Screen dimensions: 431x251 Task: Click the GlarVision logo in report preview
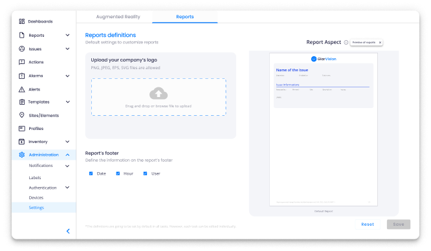point(324,59)
